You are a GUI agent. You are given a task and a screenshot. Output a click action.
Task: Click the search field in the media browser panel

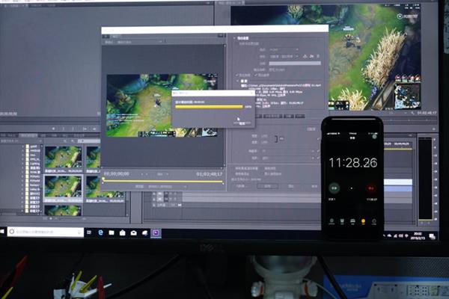(89, 141)
